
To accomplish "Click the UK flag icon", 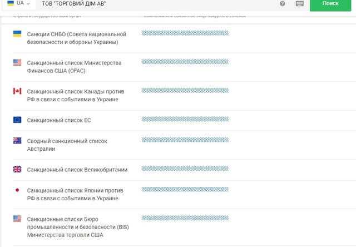I will point(17,169).
